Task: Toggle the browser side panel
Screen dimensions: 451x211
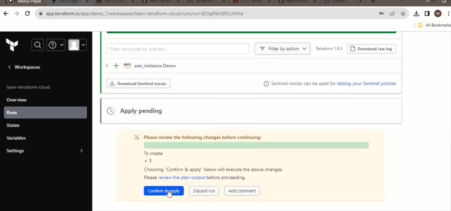Action: 427,14
